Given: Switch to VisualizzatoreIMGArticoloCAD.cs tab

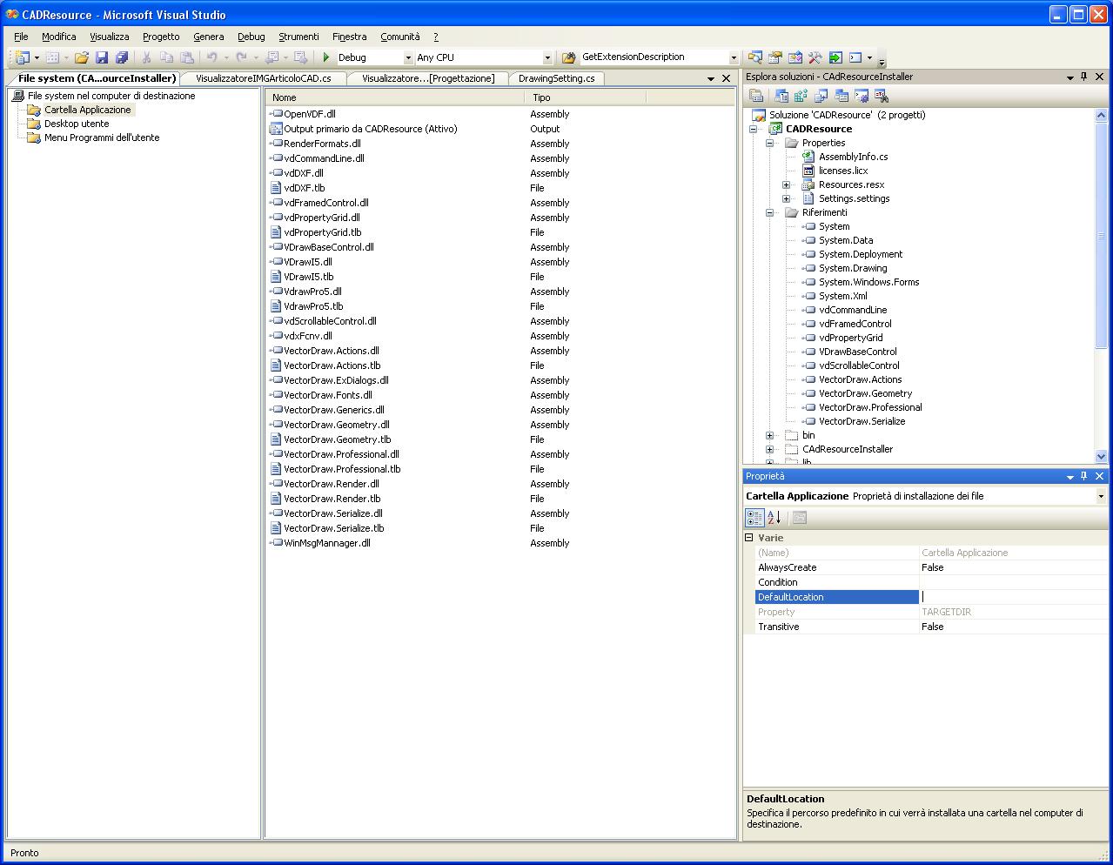Looking at the screenshot, I should pos(264,78).
